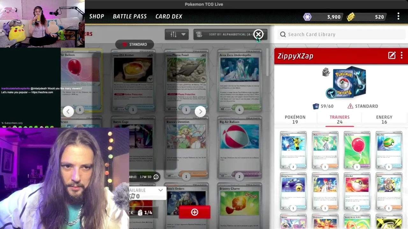Click the pack icon beside 1/4
The width and height of the screenshot is (408, 229).
point(140,212)
